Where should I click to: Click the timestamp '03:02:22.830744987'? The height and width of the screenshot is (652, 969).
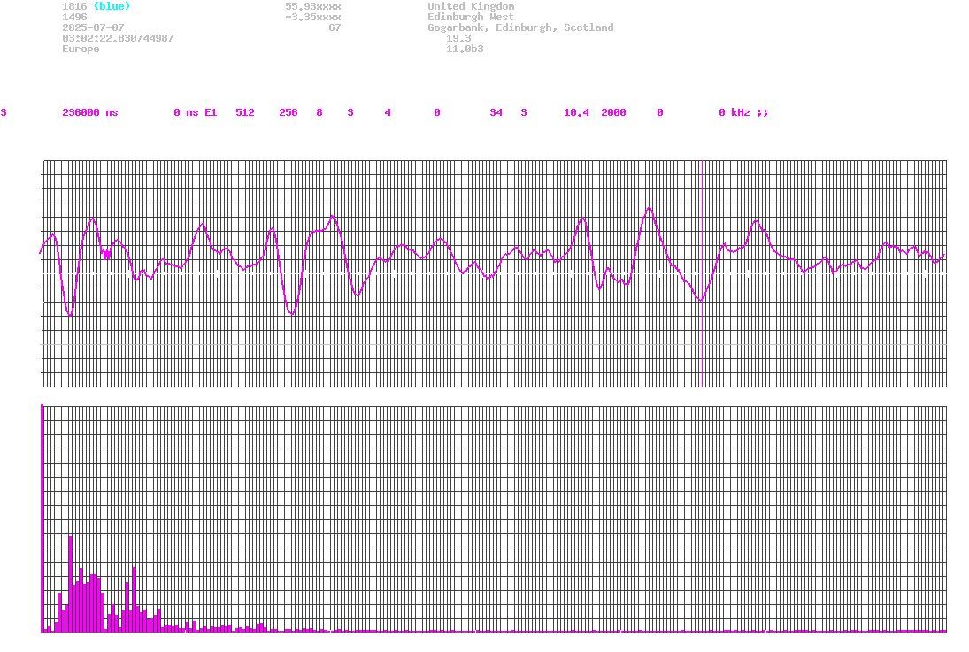tap(118, 38)
